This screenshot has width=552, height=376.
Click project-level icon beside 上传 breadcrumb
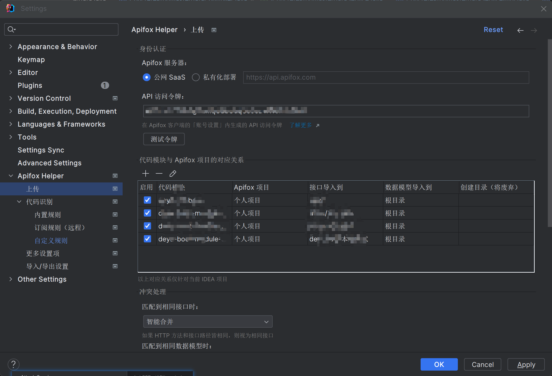click(214, 30)
